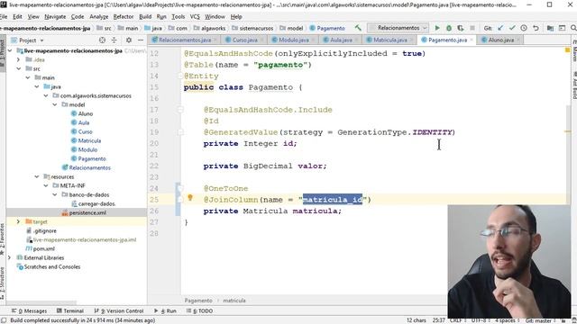577x324 pixels.
Task: Open the Messages tool window
Action: coord(29,310)
